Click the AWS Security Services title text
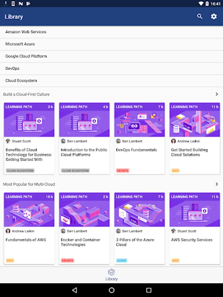The width and height of the screenshot is (223, 297). click(x=192, y=240)
